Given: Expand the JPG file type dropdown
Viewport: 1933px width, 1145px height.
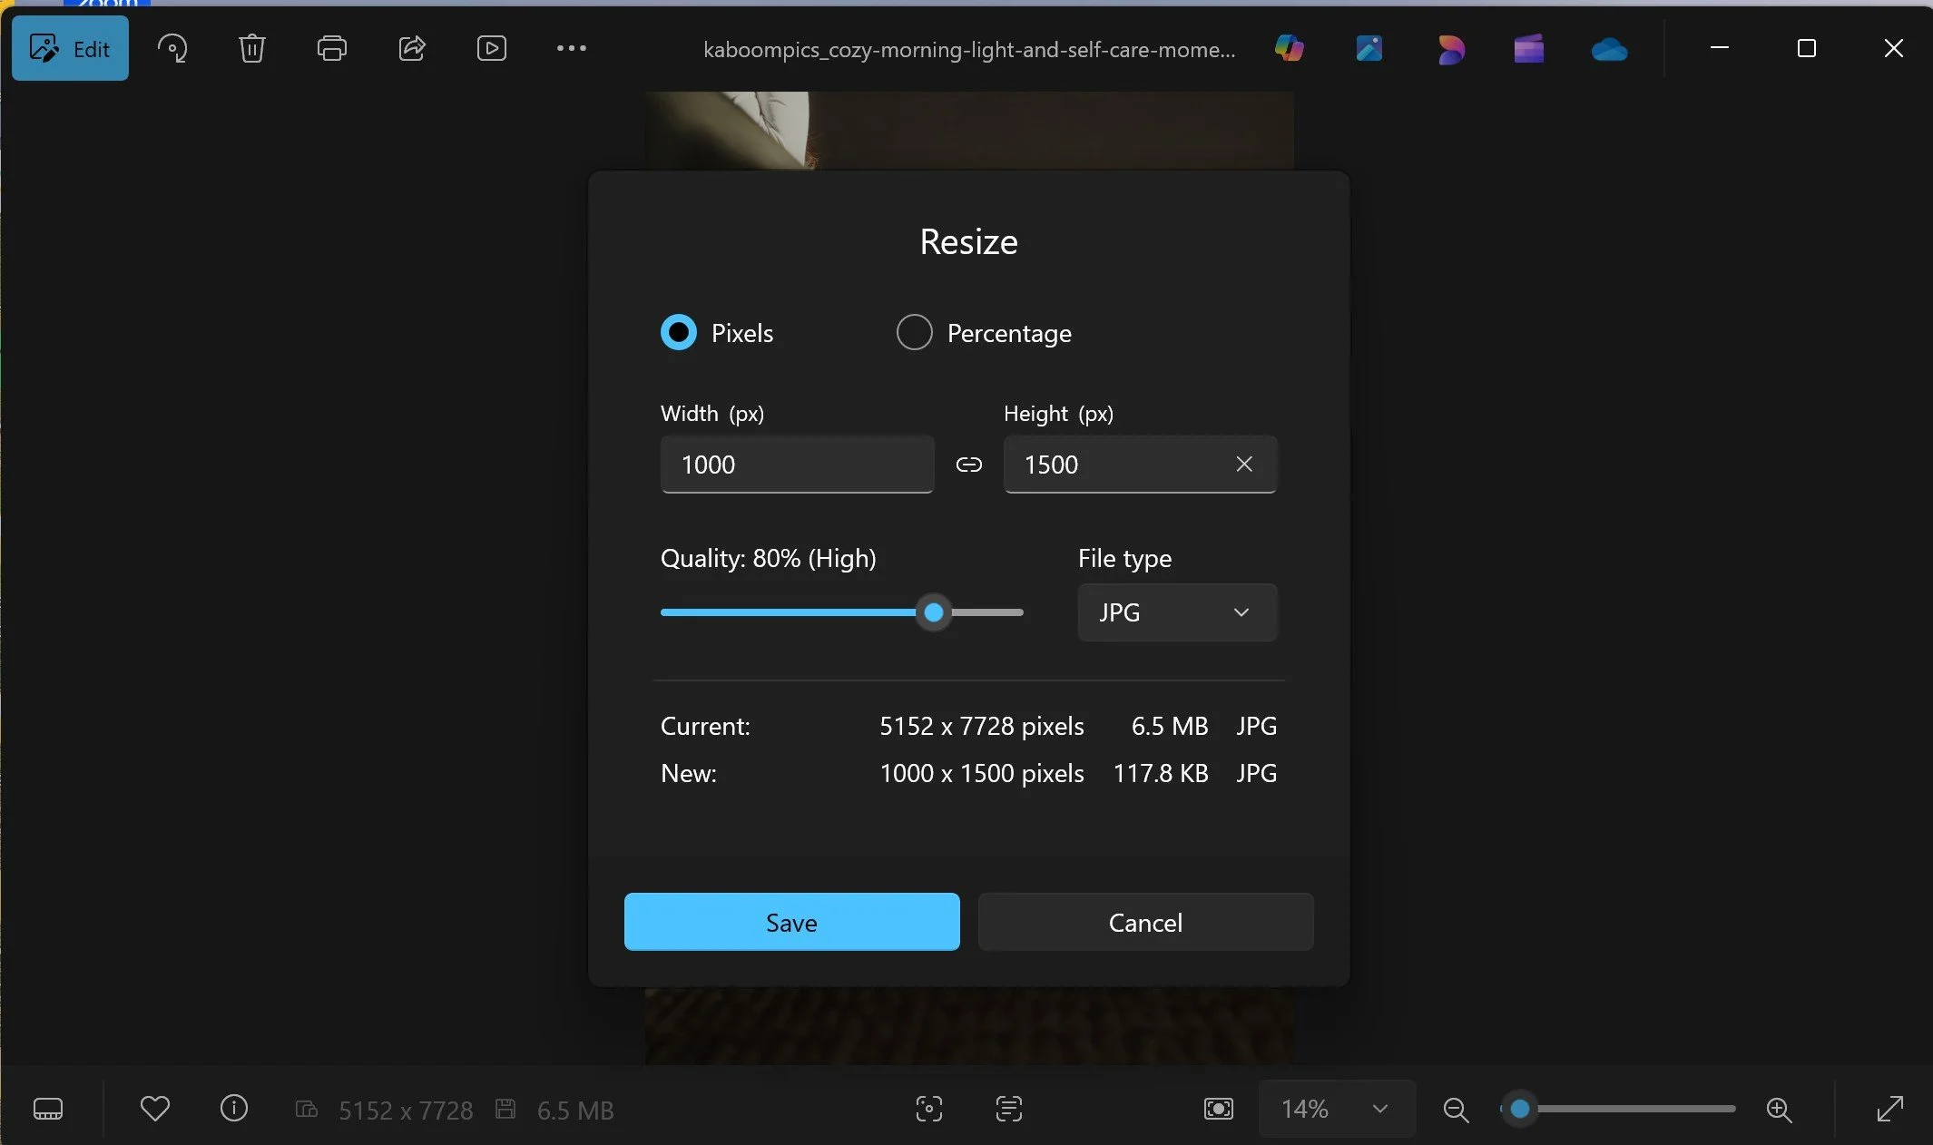Looking at the screenshot, I should [1176, 612].
